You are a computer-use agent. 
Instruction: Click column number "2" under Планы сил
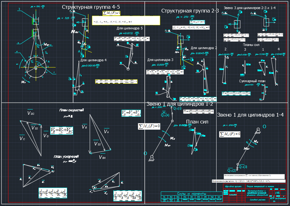click(x=225, y=49)
